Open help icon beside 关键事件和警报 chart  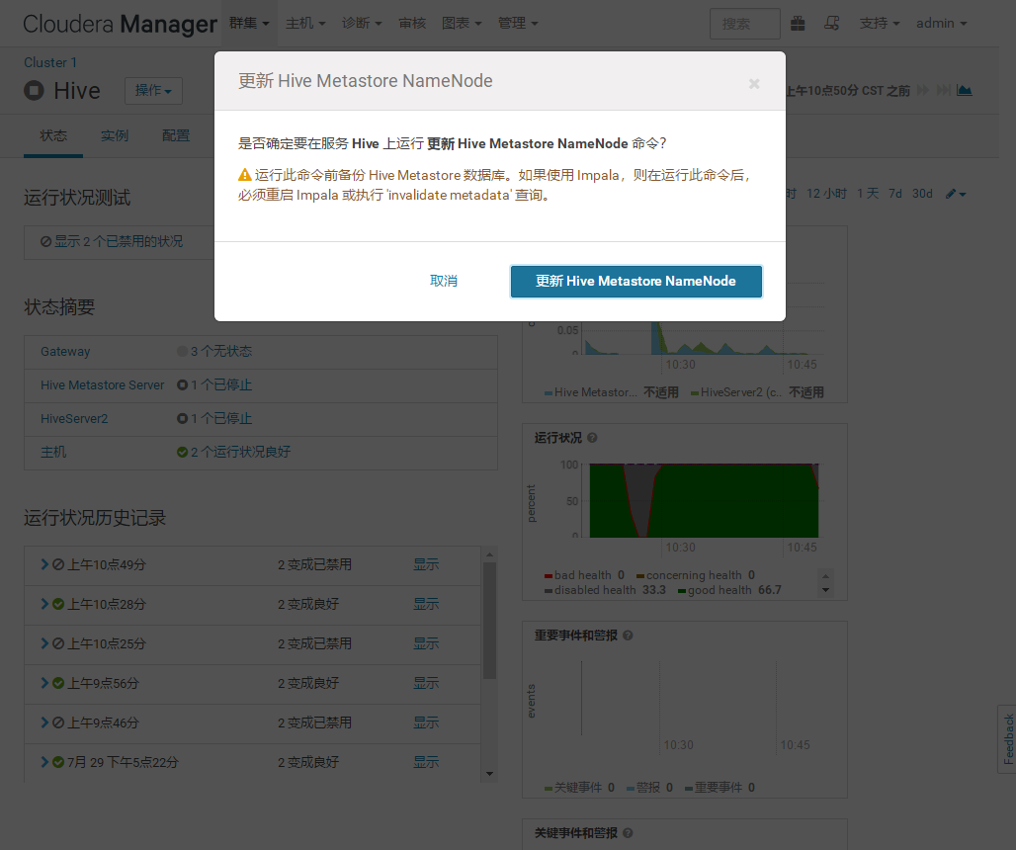628,833
